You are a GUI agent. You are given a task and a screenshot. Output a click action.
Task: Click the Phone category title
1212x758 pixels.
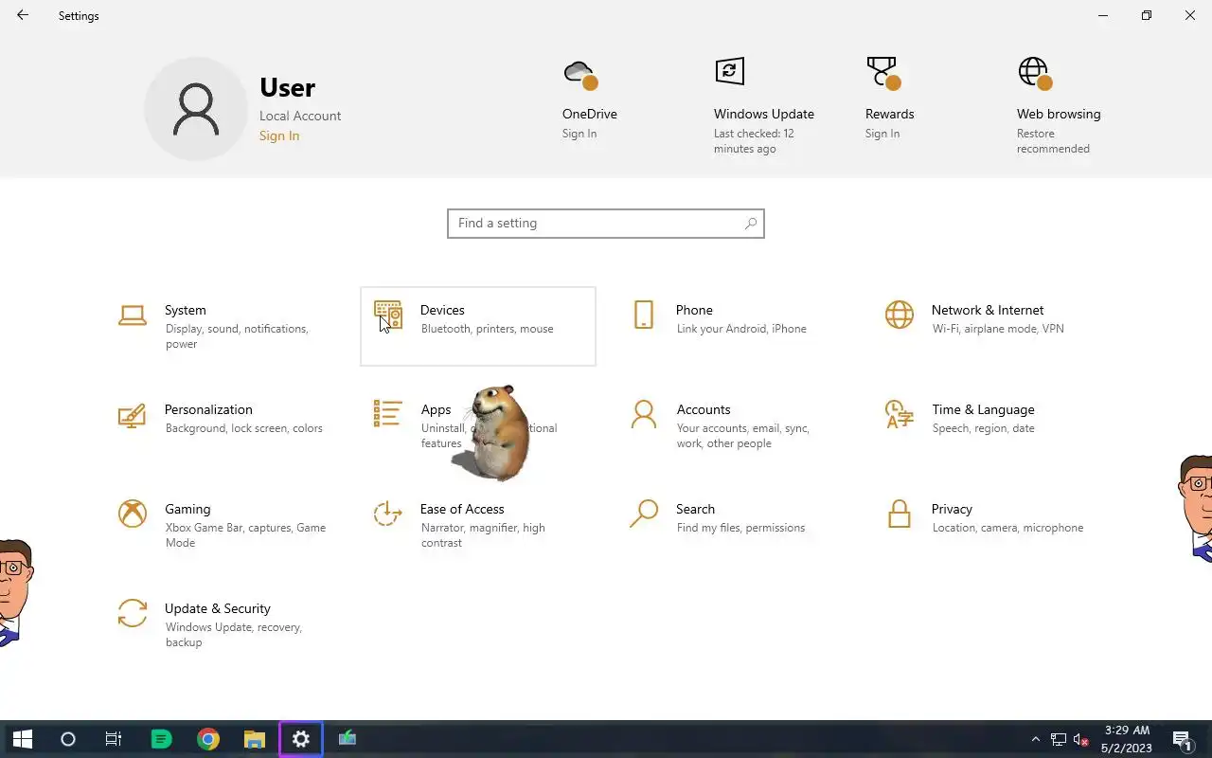(694, 310)
